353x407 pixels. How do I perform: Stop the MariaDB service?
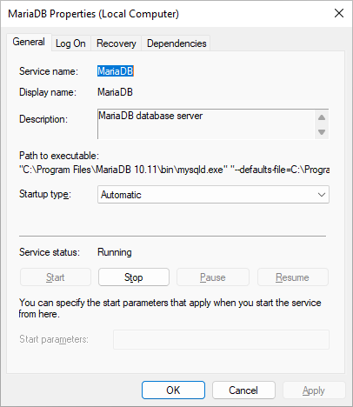(134, 277)
